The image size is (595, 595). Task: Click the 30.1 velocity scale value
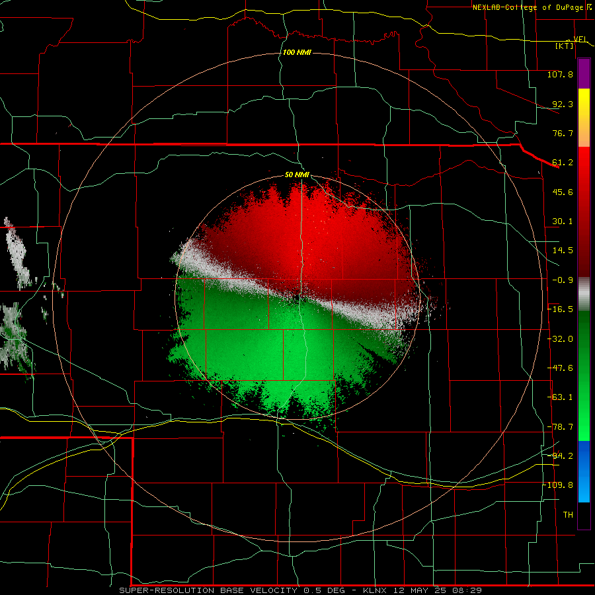click(563, 221)
